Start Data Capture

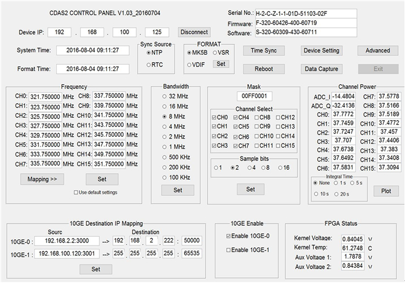coord(322,69)
